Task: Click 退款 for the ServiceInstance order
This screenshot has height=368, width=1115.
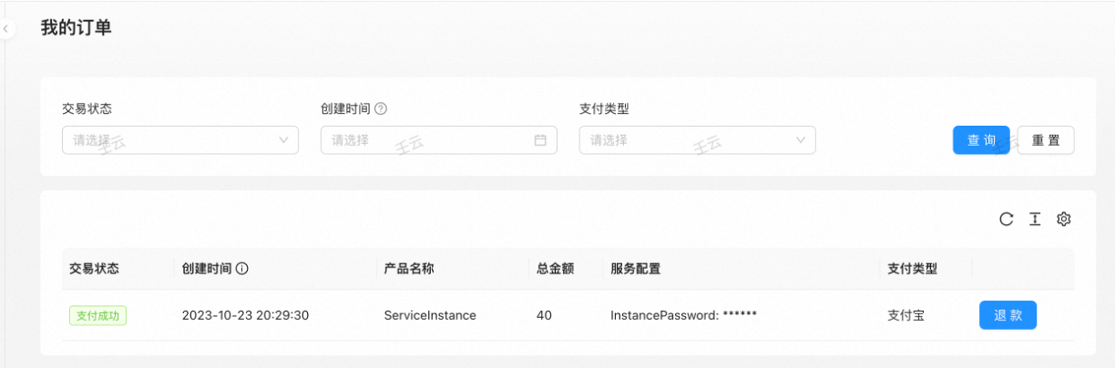Action: pos(1008,315)
